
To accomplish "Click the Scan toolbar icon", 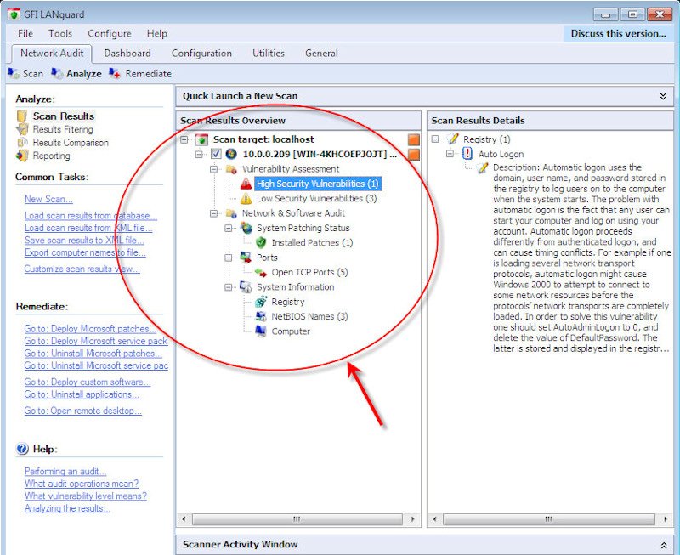I will point(13,73).
